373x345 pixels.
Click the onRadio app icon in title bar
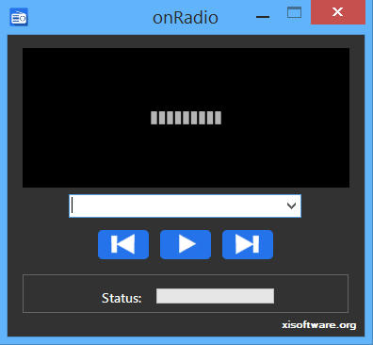[19, 17]
